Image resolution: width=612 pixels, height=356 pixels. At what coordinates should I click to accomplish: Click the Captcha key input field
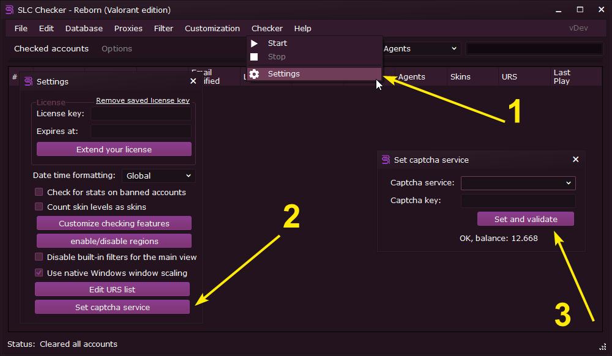(x=518, y=201)
